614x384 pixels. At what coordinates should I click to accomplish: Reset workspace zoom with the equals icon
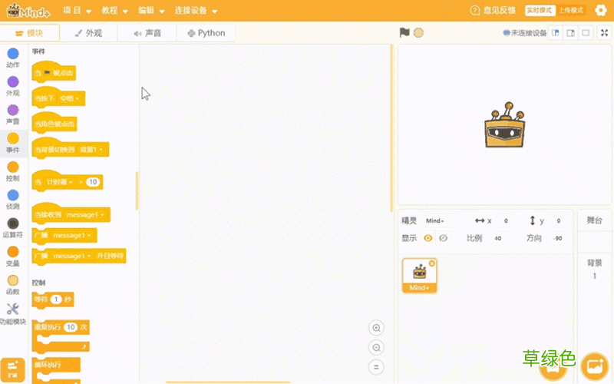pyautogui.click(x=376, y=367)
